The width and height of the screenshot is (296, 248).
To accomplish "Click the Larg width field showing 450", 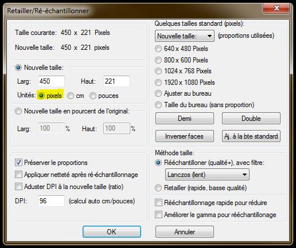I will click(51, 81).
